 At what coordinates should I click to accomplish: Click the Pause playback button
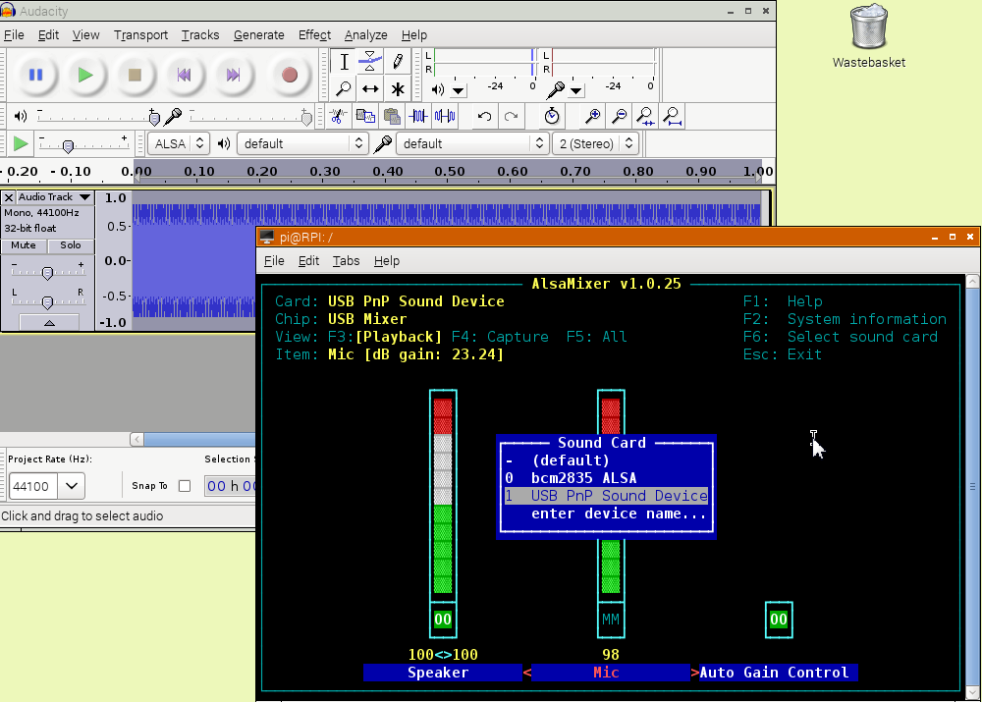click(x=35, y=75)
